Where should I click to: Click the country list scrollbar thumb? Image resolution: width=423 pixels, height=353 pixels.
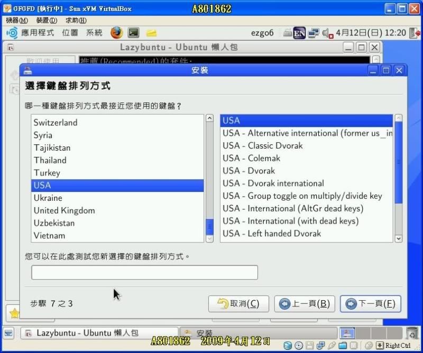209,227
